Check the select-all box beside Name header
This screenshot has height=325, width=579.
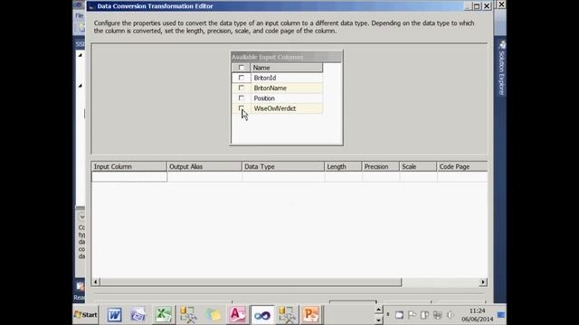(x=242, y=68)
